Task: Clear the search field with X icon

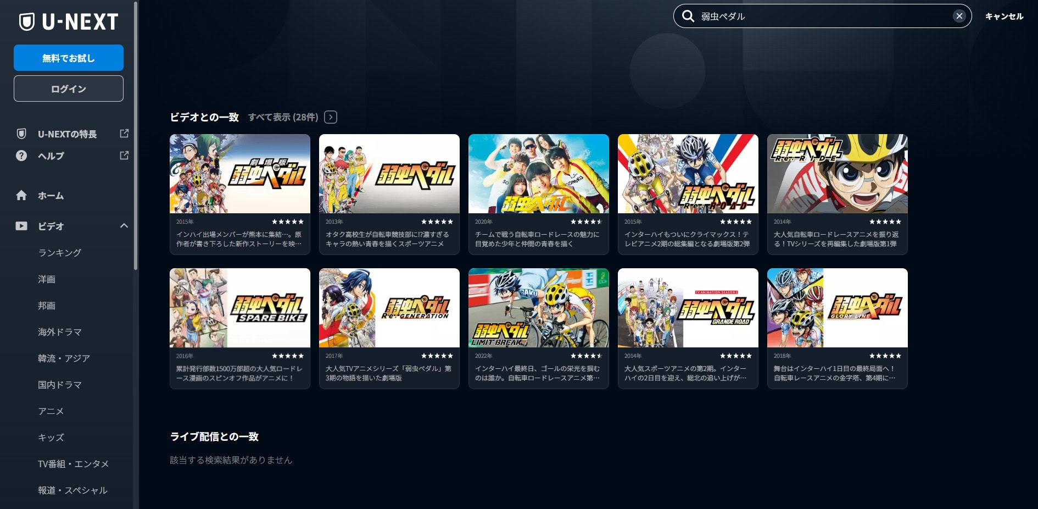Action: 959,16
